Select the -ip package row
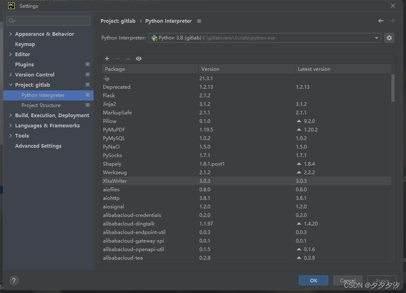 coord(246,78)
